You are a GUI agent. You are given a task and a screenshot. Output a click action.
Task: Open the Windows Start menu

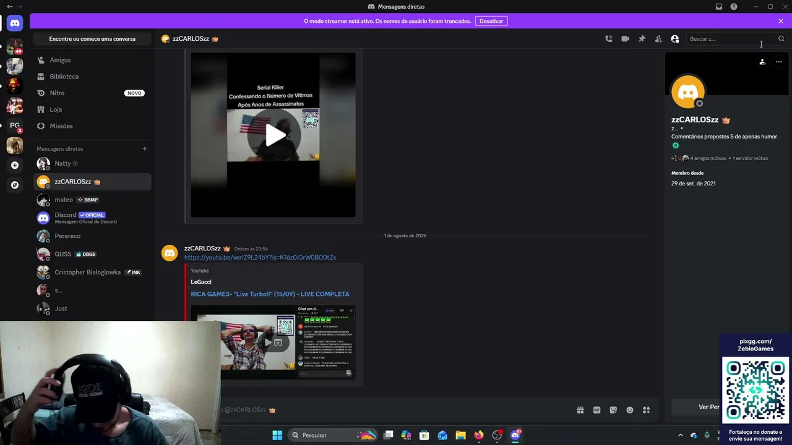click(277, 435)
